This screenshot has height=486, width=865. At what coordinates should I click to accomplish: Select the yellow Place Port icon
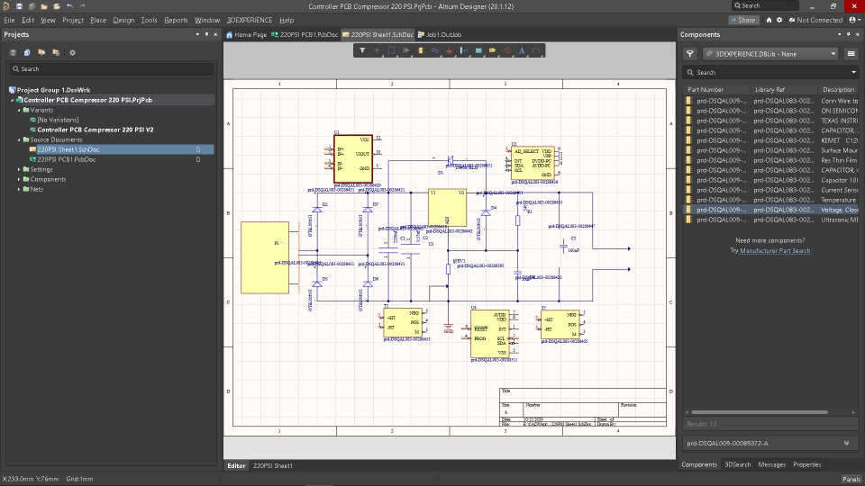click(493, 50)
